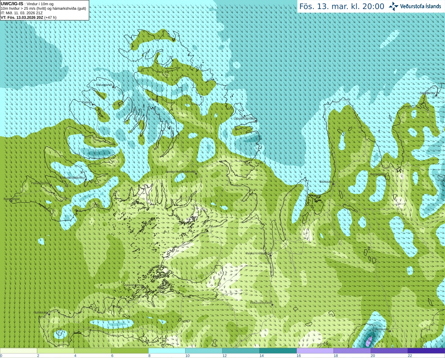Click the Bolungarvík station label

coord(104,85)
